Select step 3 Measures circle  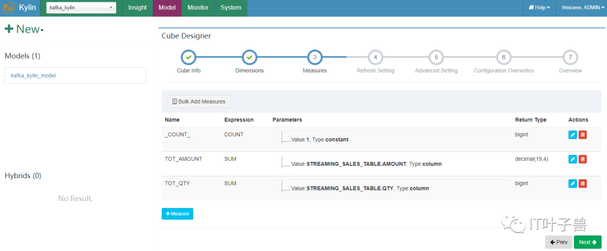pos(315,58)
